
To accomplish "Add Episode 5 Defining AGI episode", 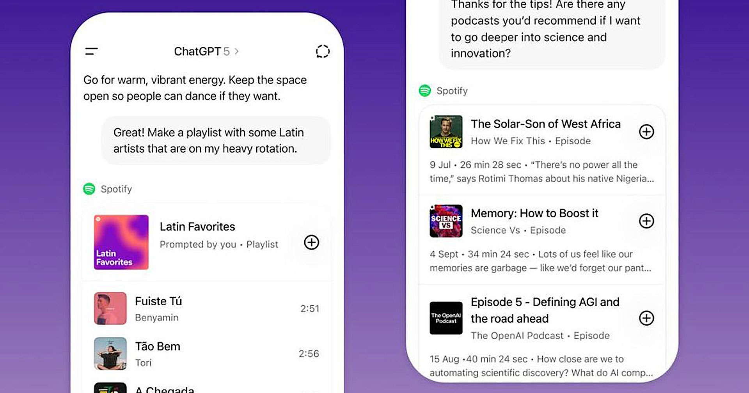I will pos(646,318).
